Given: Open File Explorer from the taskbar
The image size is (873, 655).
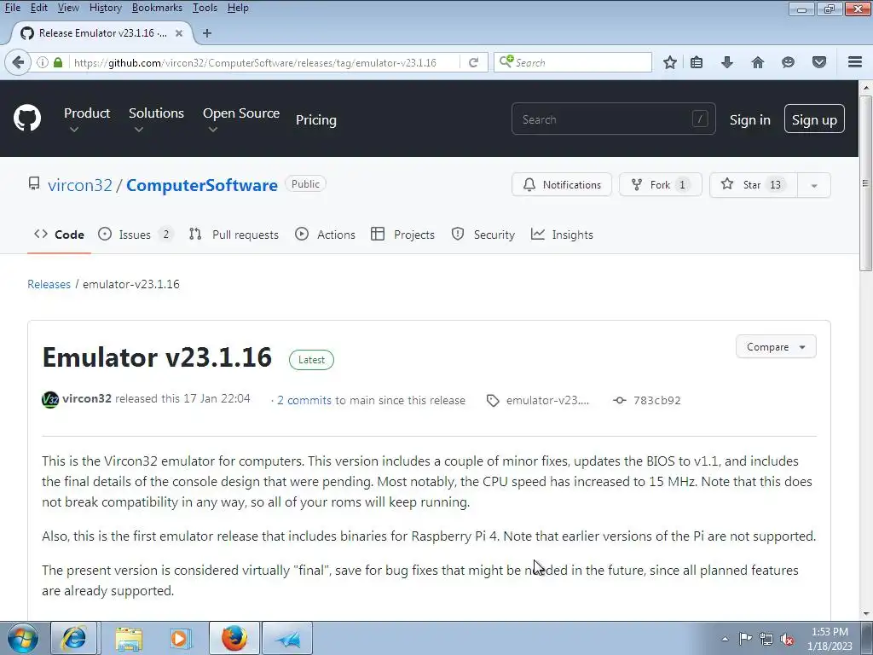Looking at the screenshot, I should pyautogui.click(x=129, y=638).
